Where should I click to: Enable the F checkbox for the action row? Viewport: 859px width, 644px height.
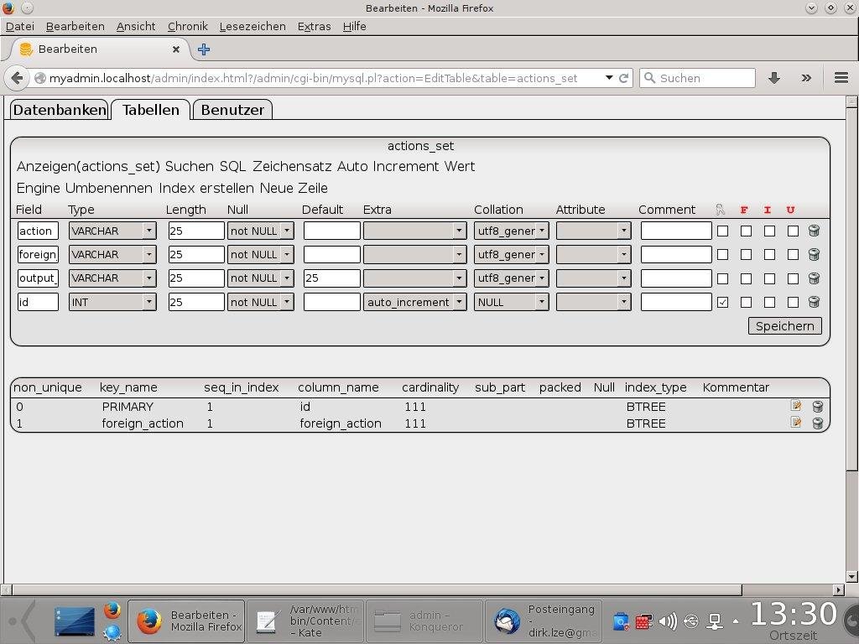point(745,231)
